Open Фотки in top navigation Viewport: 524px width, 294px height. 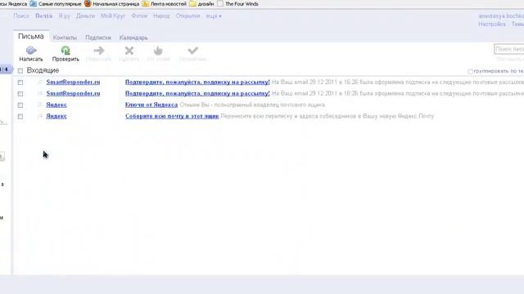click(139, 16)
